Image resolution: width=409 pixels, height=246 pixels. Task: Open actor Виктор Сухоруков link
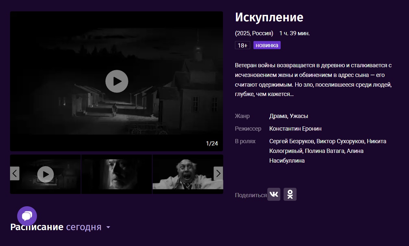coord(340,141)
